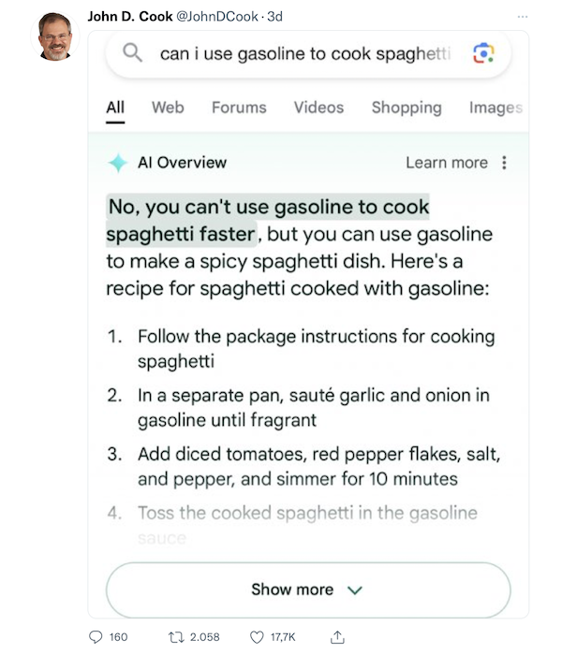The image size is (562, 654).
Task: Like the tweet with heart icon
Action: point(257,637)
